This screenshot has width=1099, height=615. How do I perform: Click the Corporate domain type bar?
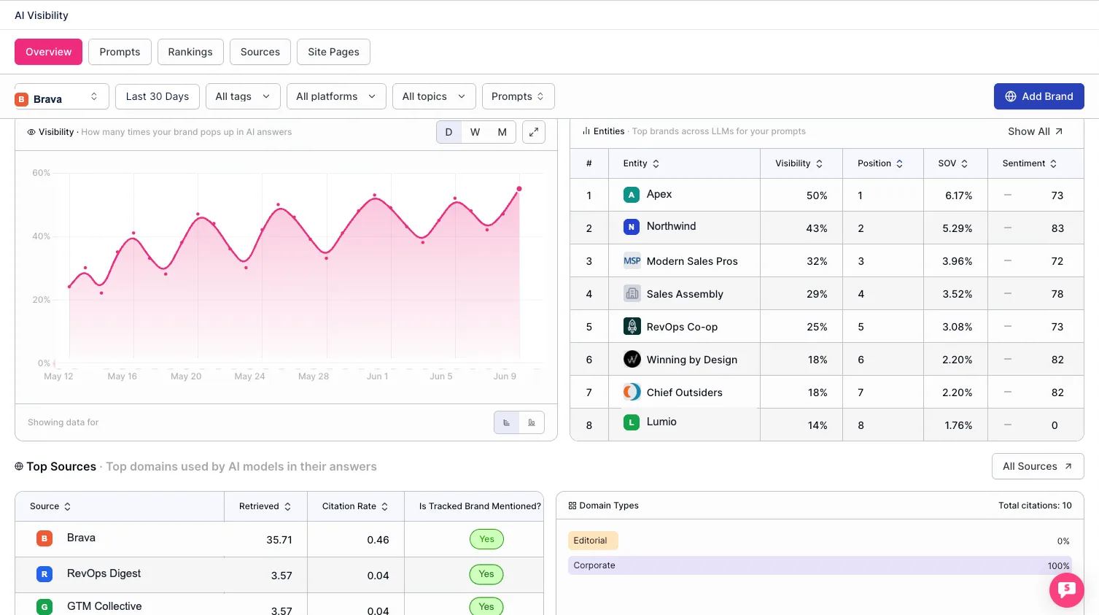click(820, 565)
